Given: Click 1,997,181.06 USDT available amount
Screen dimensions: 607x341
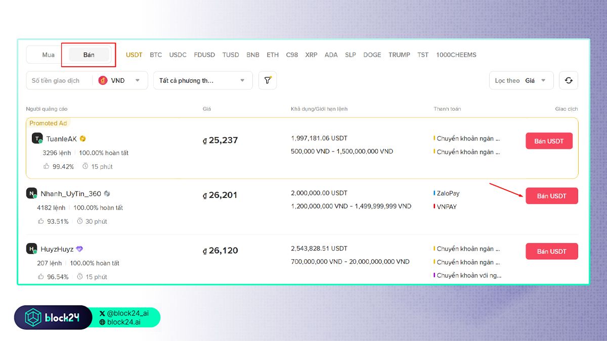Looking at the screenshot, I should click(319, 138).
